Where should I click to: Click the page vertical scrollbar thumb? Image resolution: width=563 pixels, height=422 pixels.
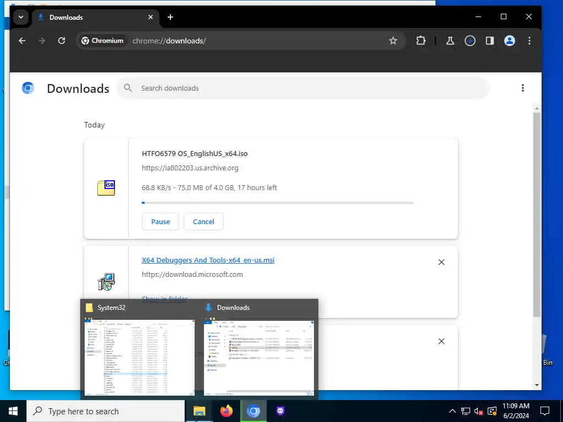pos(537,215)
